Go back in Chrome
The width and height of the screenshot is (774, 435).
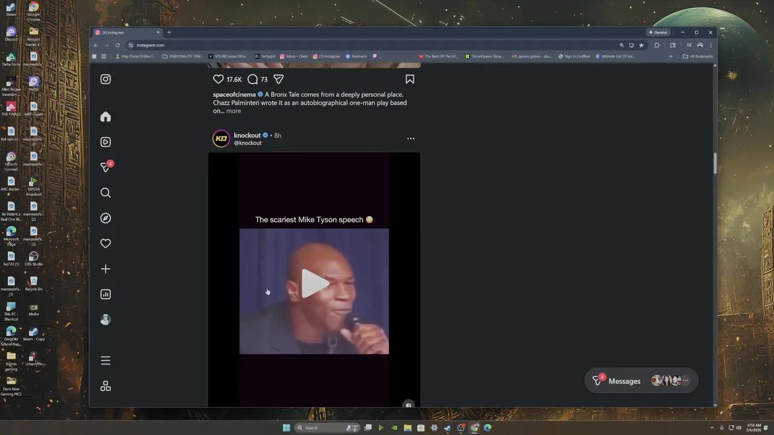coord(96,45)
